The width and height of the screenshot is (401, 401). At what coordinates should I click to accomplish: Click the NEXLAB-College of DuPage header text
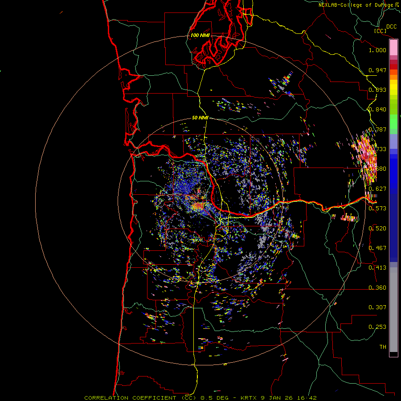point(357,5)
